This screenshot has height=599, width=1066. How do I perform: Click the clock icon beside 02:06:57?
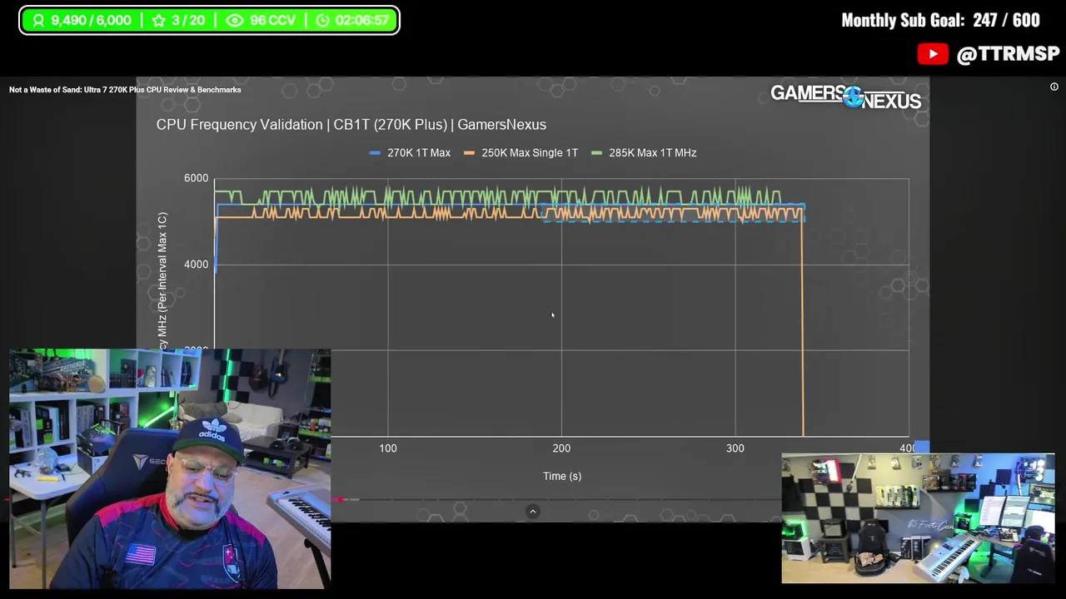tap(323, 20)
